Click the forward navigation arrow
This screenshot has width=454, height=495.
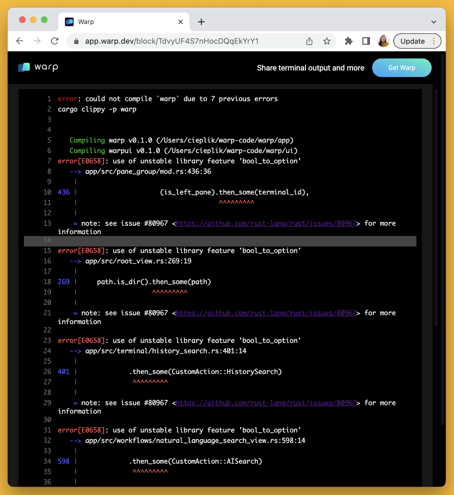37,41
